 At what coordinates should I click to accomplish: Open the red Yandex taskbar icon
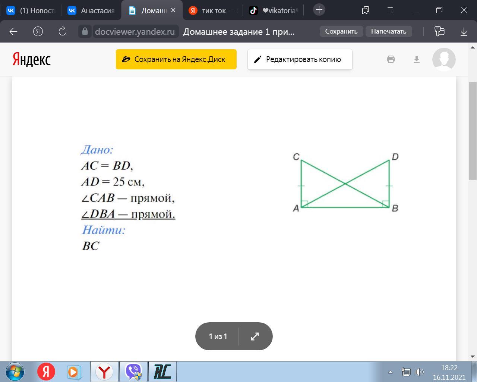tap(46, 372)
